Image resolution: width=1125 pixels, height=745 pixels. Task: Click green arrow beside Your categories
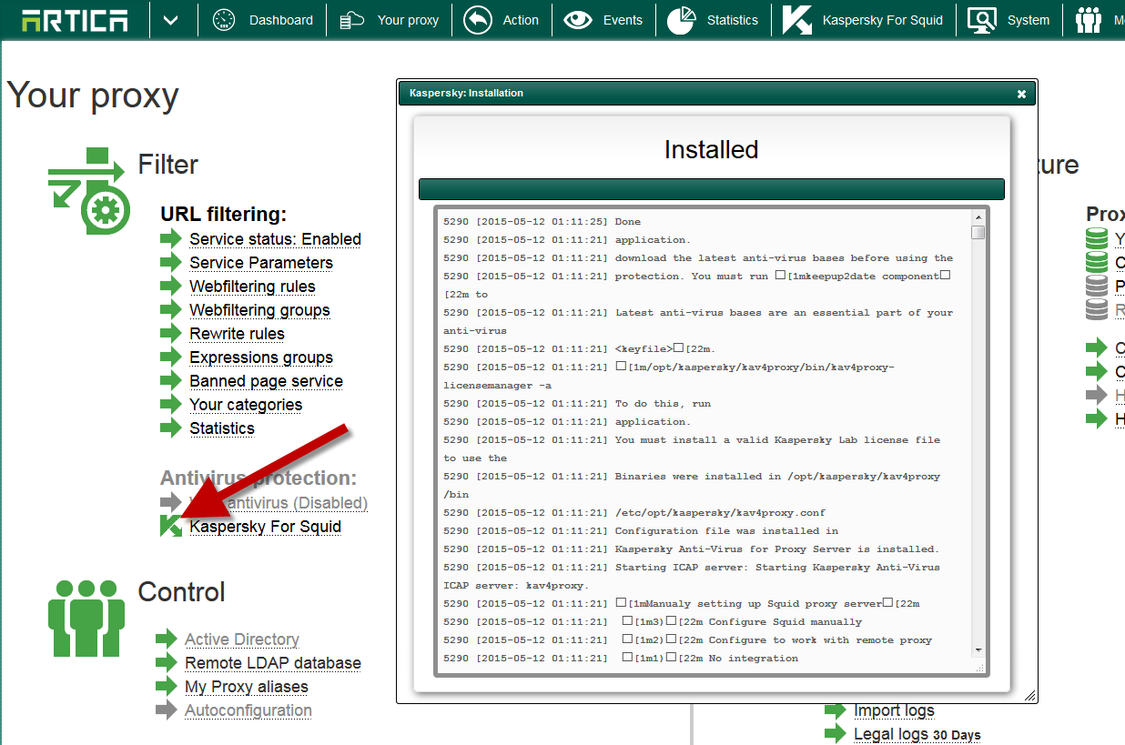171,404
